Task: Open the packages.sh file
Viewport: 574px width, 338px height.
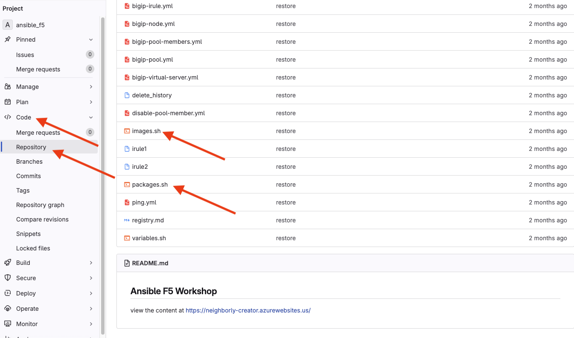Action: 150,185
